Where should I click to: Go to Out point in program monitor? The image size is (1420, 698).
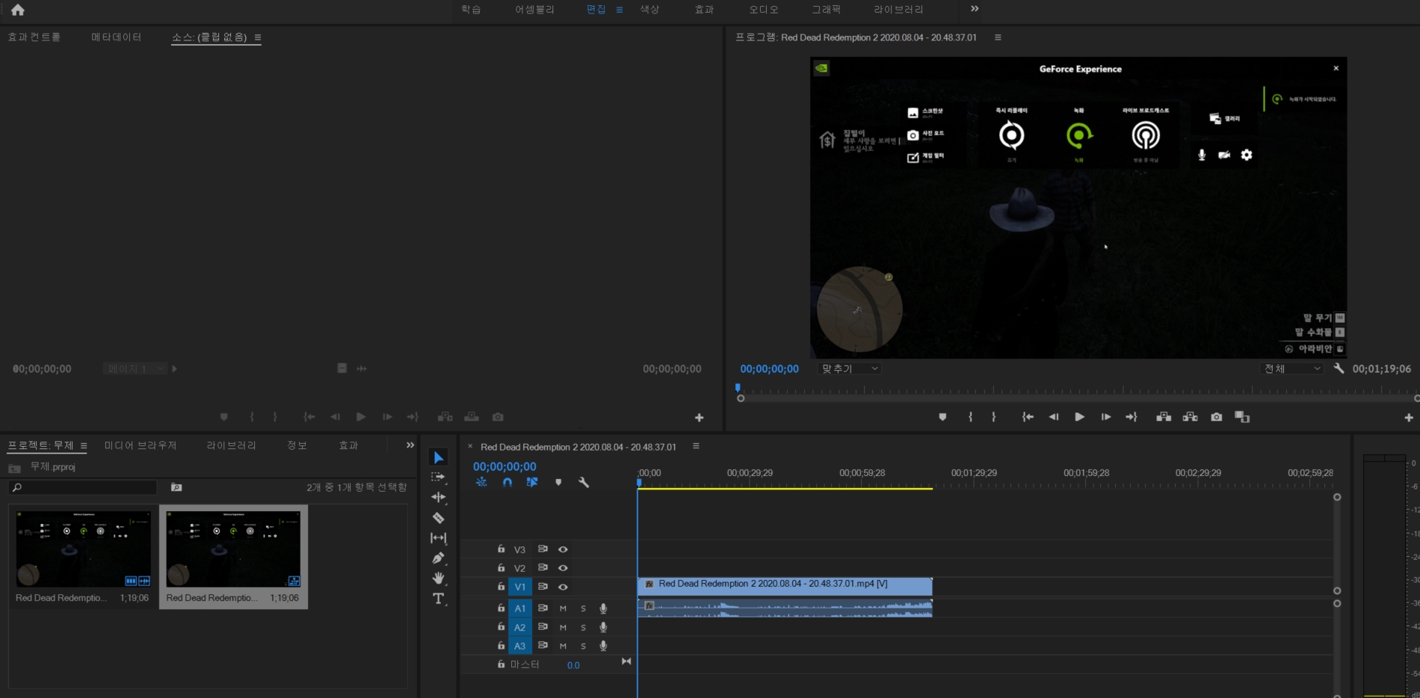[x=1132, y=417]
